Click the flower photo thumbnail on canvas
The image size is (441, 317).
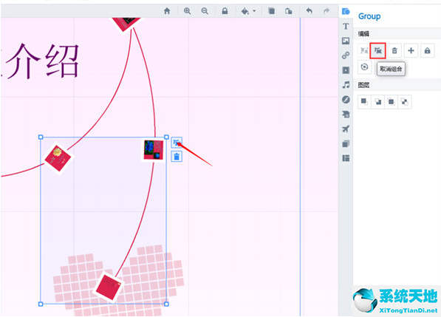click(154, 150)
